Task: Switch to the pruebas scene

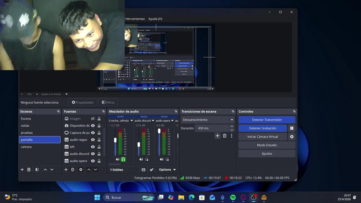Action: point(40,133)
